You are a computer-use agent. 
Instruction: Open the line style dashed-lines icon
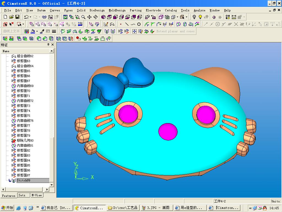click(x=48, y=31)
